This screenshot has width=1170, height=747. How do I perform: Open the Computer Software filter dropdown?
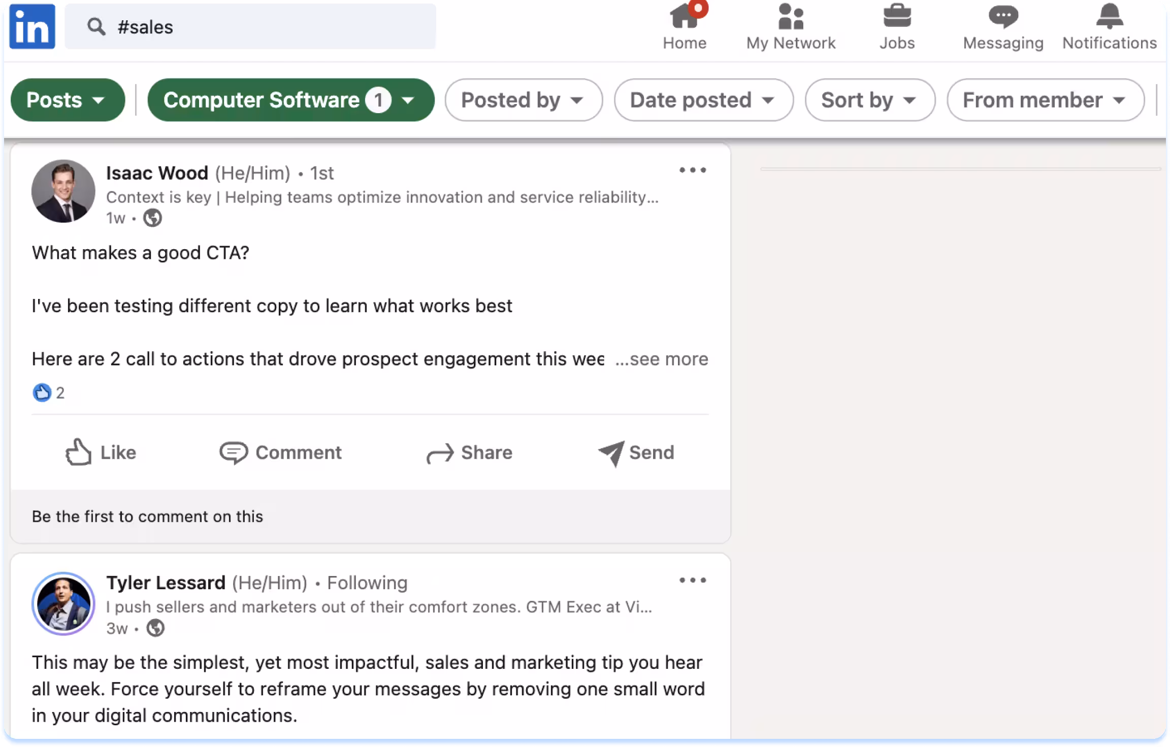tap(290, 100)
